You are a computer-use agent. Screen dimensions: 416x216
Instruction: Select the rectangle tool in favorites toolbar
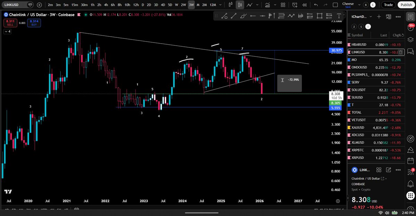pos(320,16)
